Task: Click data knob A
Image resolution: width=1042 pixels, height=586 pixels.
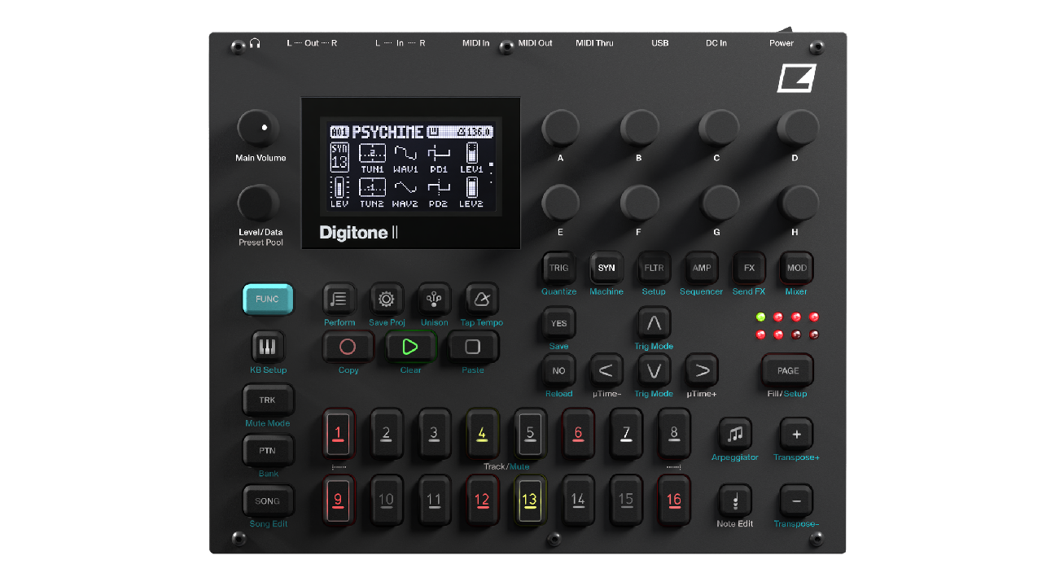Action: [560, 128]
